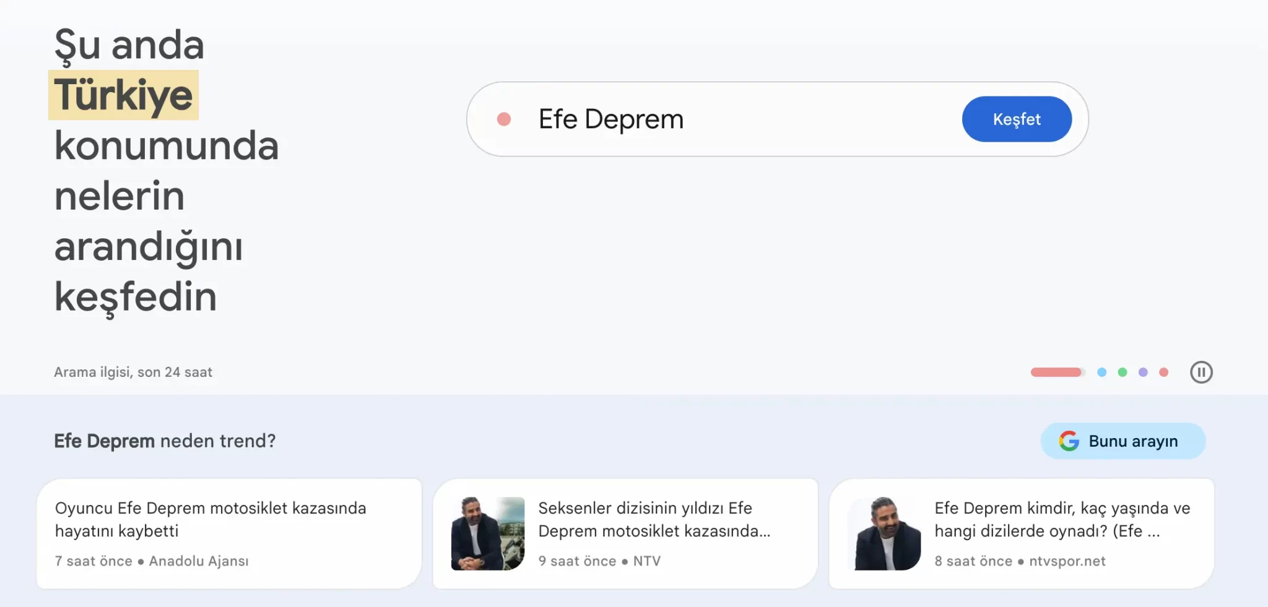Click the active red progress bar indicator

[1057, 372]
